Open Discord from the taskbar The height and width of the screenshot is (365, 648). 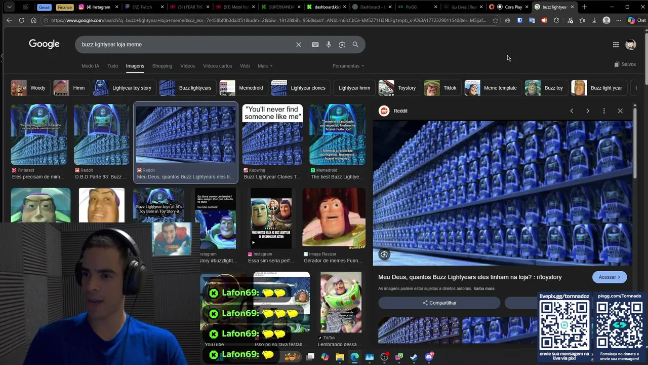429,357
